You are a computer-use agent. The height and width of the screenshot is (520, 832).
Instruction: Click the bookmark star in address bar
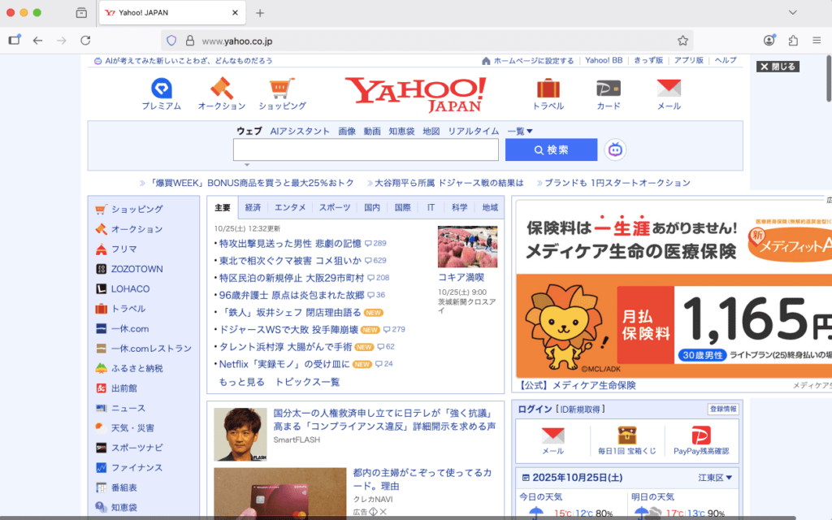[x=682, y=41]
